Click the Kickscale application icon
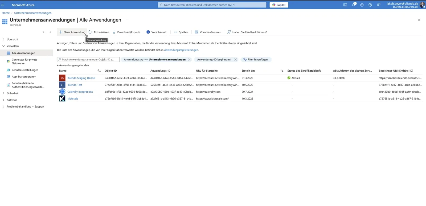 [62, 98]
